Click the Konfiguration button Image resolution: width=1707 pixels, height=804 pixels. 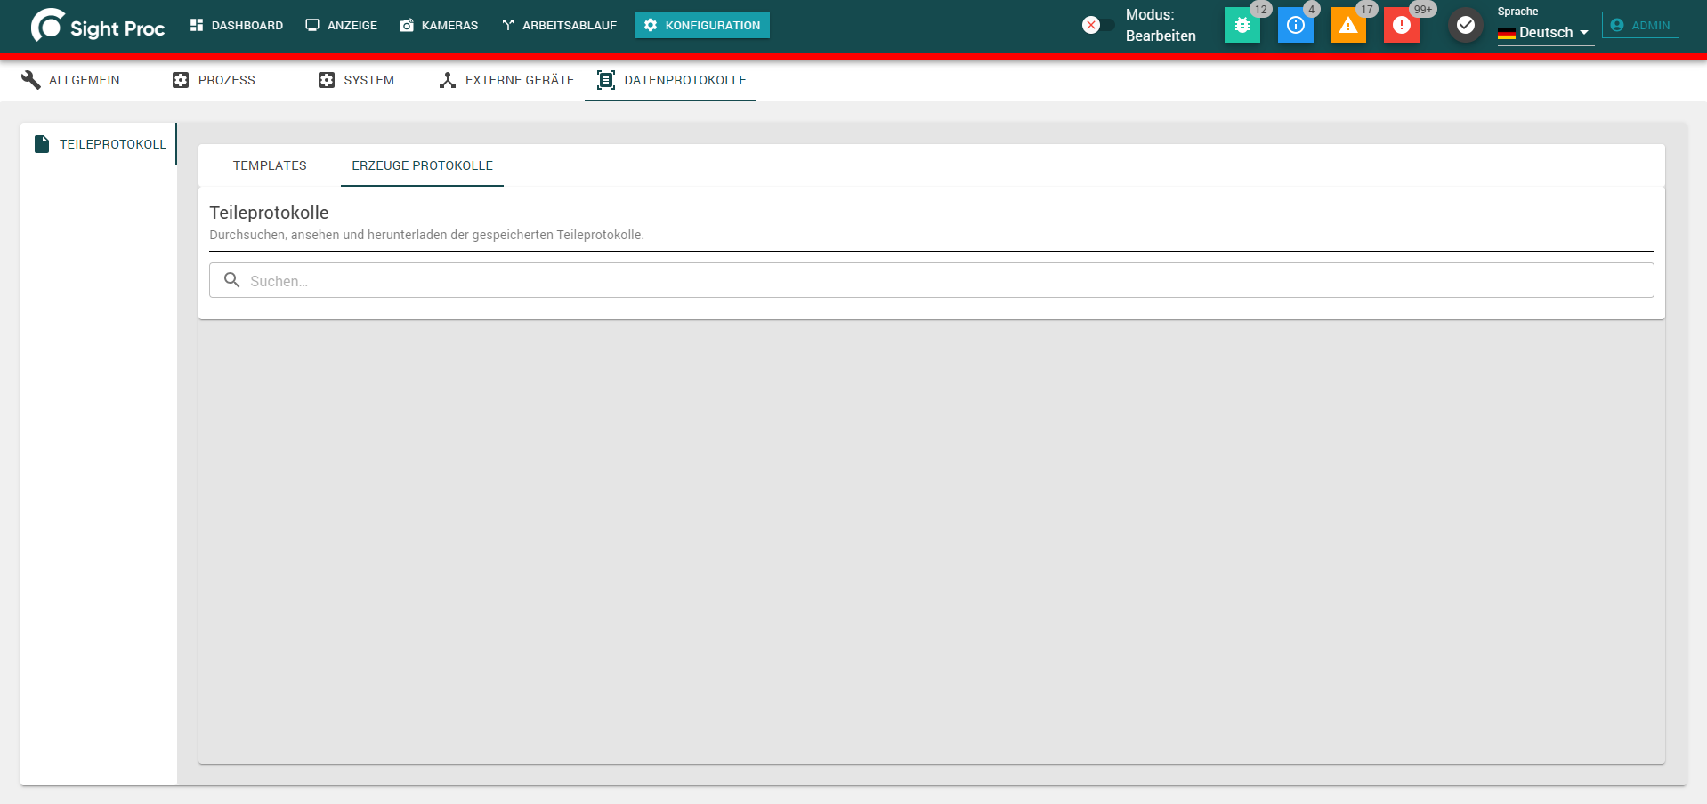click(702, 25)
